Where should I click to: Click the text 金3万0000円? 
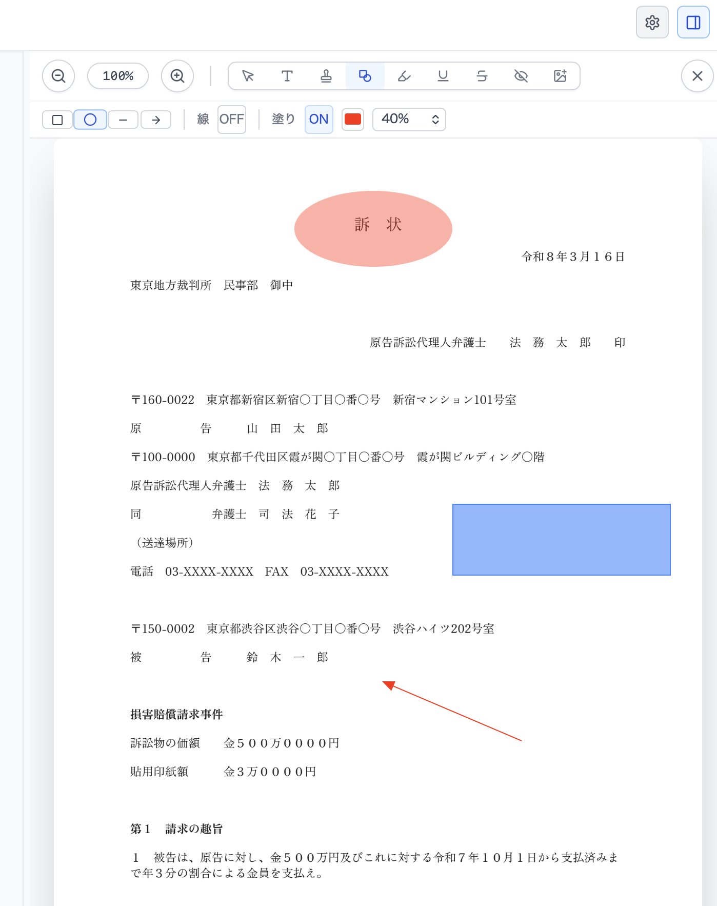pyautogui.click(x=270, y=772)
